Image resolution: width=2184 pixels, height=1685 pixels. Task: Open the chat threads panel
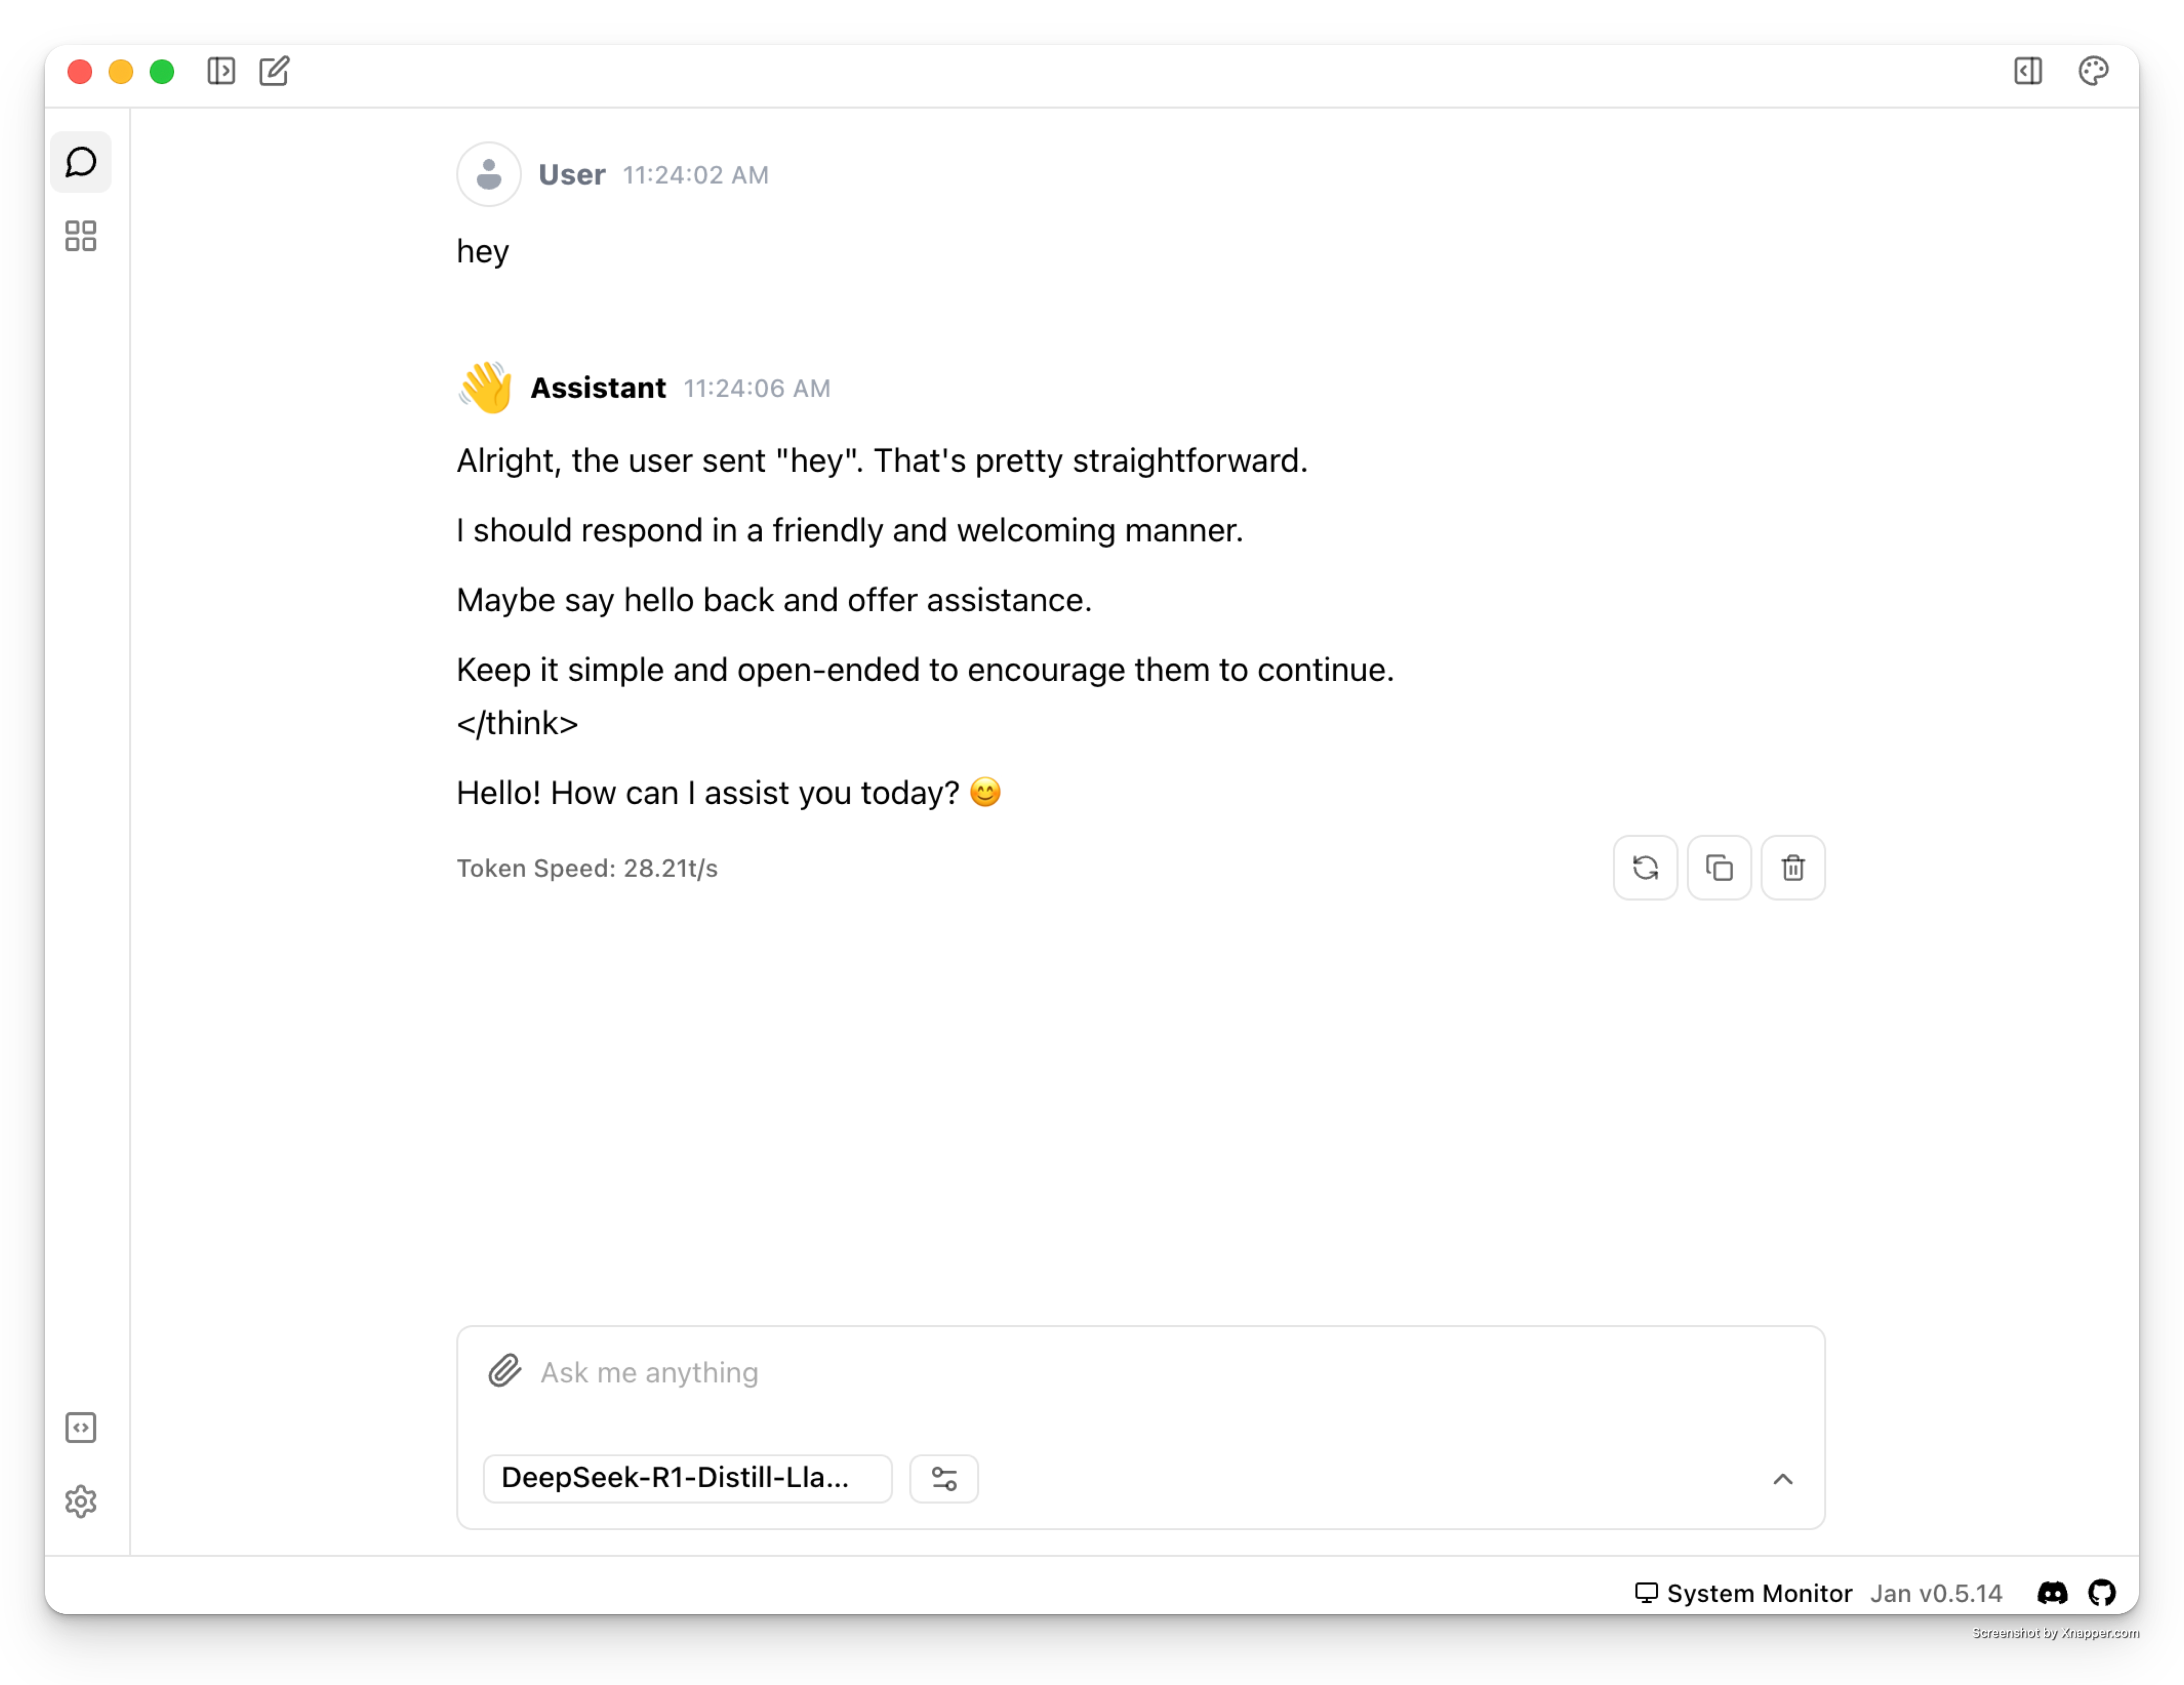pyautogui.click(x=81, y=161)
